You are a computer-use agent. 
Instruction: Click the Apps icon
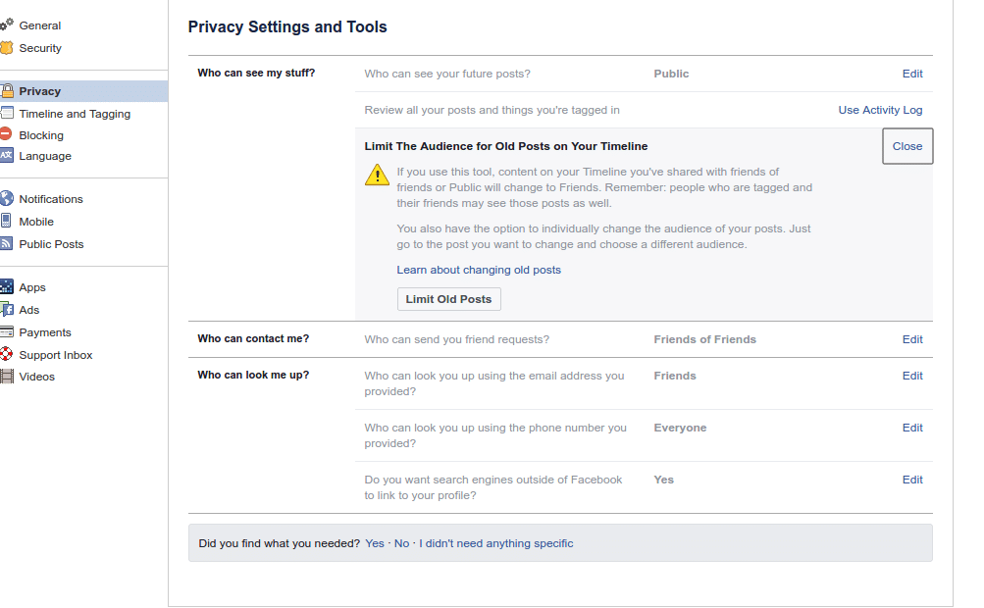pos(6,286)
